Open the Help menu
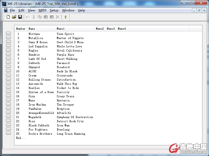This screenshot has height=156, width=209. pos(82,10)
